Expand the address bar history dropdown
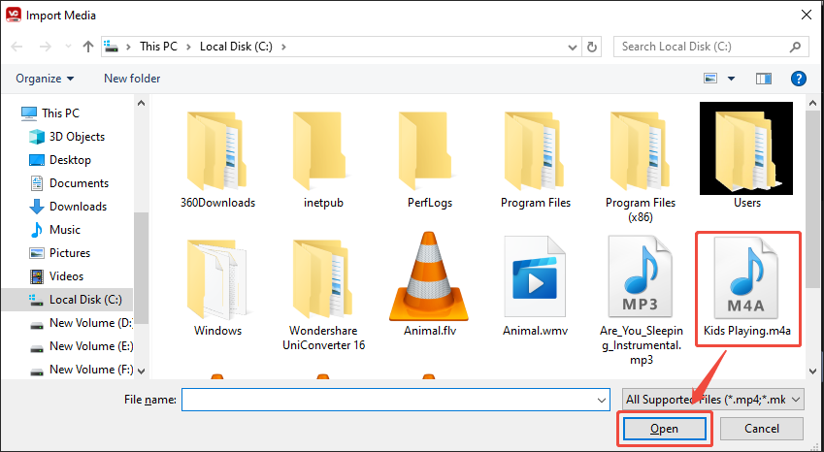Screen dimensions: 824x452 click(573, 48)
